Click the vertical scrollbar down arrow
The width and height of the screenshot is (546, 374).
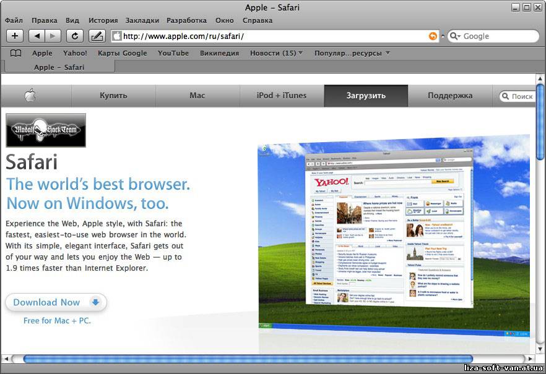[540, 349]
